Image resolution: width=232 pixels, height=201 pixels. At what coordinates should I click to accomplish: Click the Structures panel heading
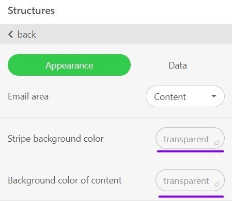32,11
